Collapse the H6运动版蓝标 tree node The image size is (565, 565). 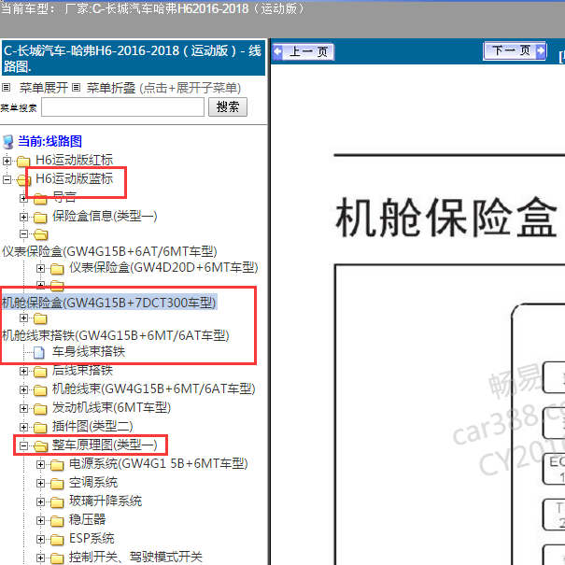tap(7, 179)
